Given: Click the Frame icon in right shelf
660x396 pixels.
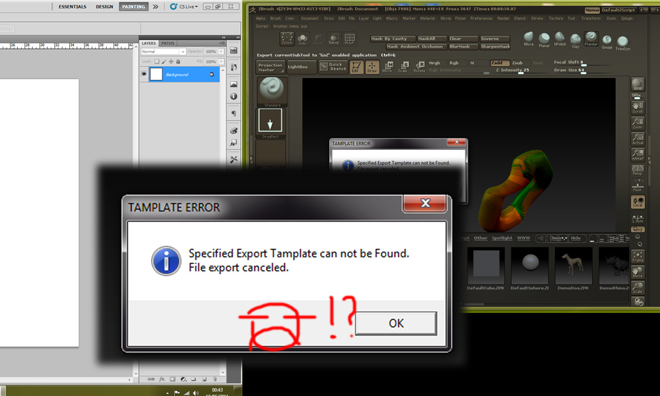Looking at the screenshot, I should click(638, 256).
